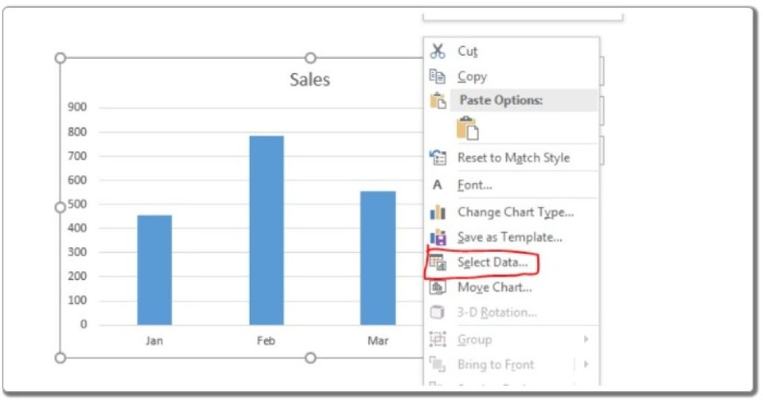
Task: Click the clipboard icon beside Paste Options
Action: pyautogui.click(x=438, y=101)
